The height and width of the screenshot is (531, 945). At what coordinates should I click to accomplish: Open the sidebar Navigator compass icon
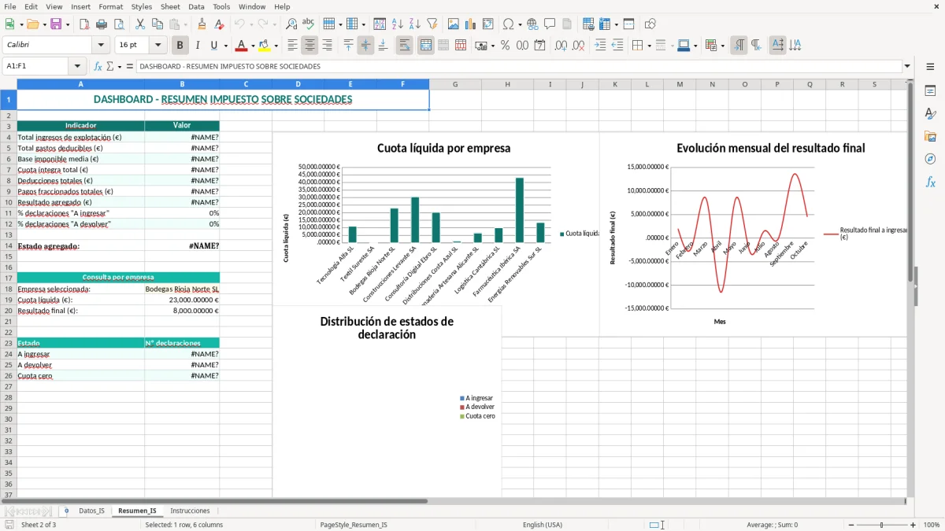930,159
